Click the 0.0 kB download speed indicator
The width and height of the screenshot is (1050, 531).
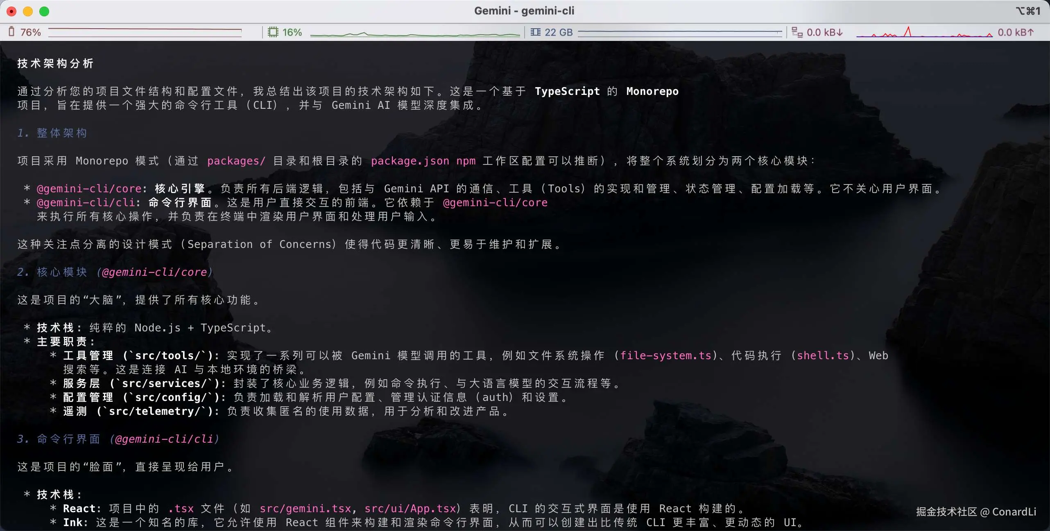click(824, 32)
